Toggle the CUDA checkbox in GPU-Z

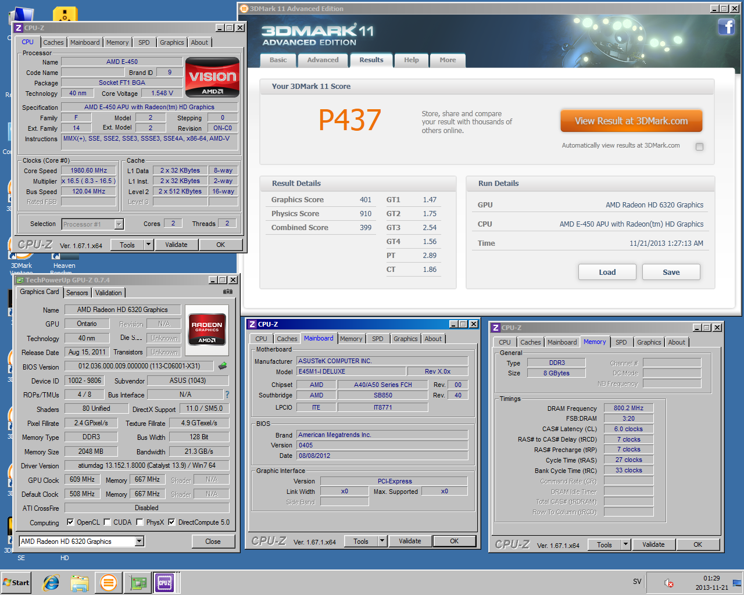108,522
